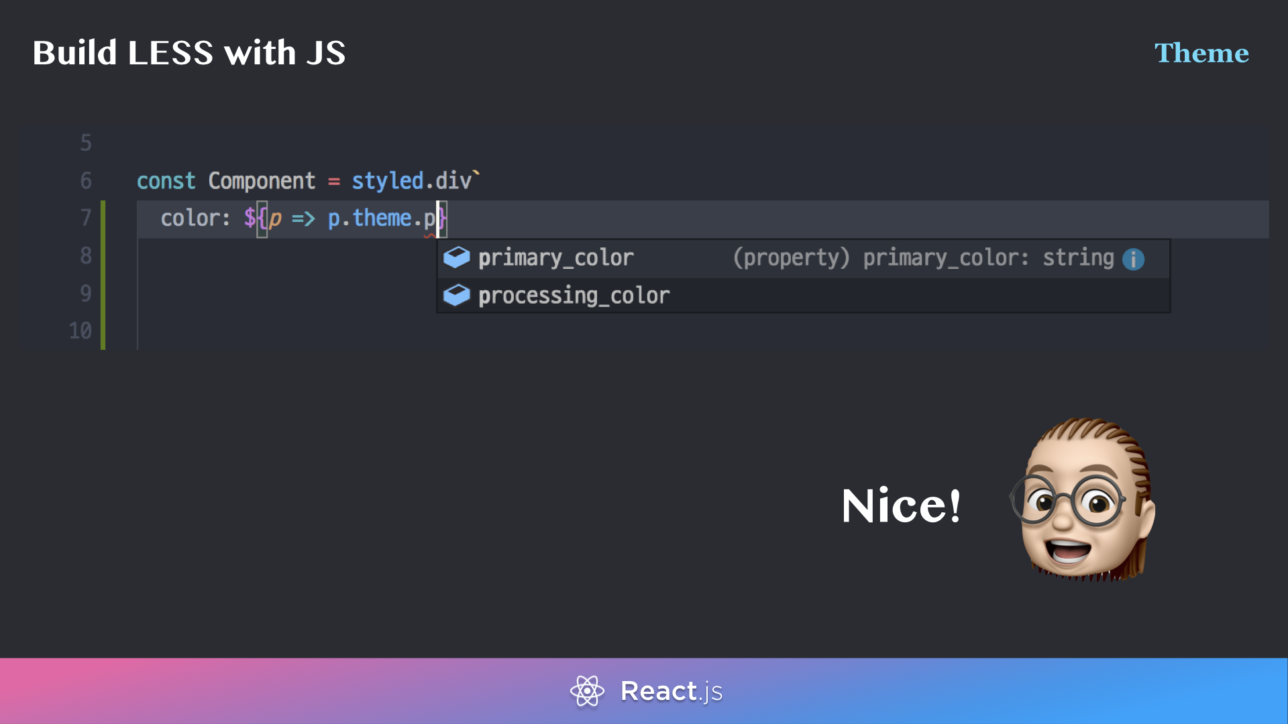Viewport: 1288px width, 724px height.
Task: Click the Build LESS with JS title
Action: [189, 53]
